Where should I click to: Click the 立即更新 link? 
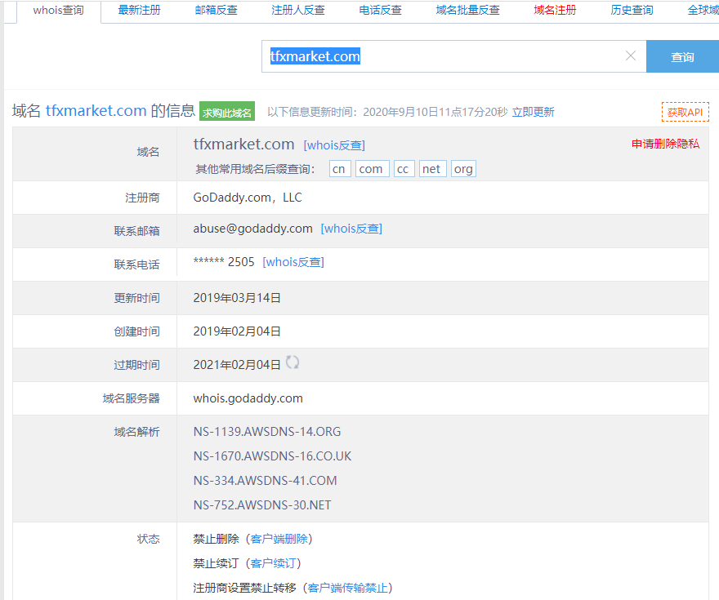(533, 112)
